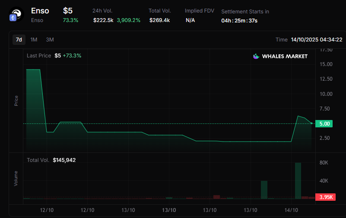Click the 3,909.2% volume change percentage
The image size is (346, 218).
[x=128, y=20]
